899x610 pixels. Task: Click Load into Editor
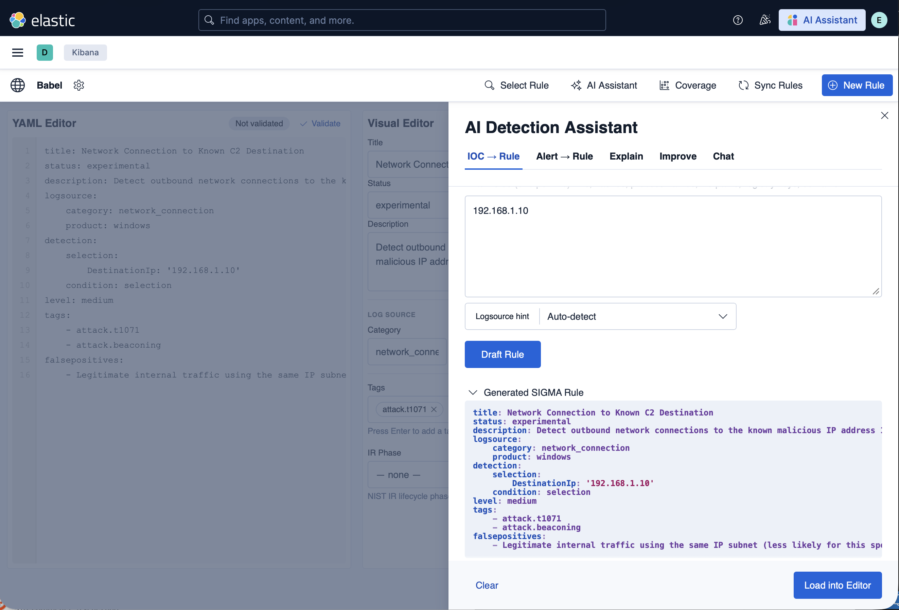pyautogui.click(x=838, y=585)
